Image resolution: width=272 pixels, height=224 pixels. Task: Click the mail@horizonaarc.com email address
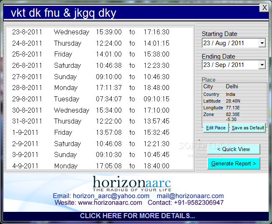click(x=190, y=196)
